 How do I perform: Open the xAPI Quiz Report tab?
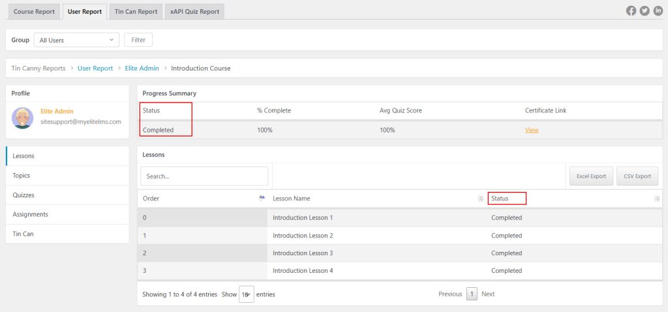pyautogui.click(x=194, y=12)
